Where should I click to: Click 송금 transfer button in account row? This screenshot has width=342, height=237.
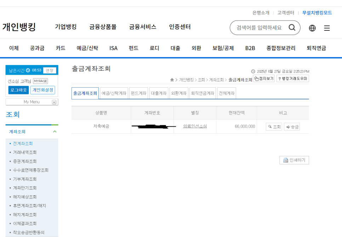tap(292, 127)
